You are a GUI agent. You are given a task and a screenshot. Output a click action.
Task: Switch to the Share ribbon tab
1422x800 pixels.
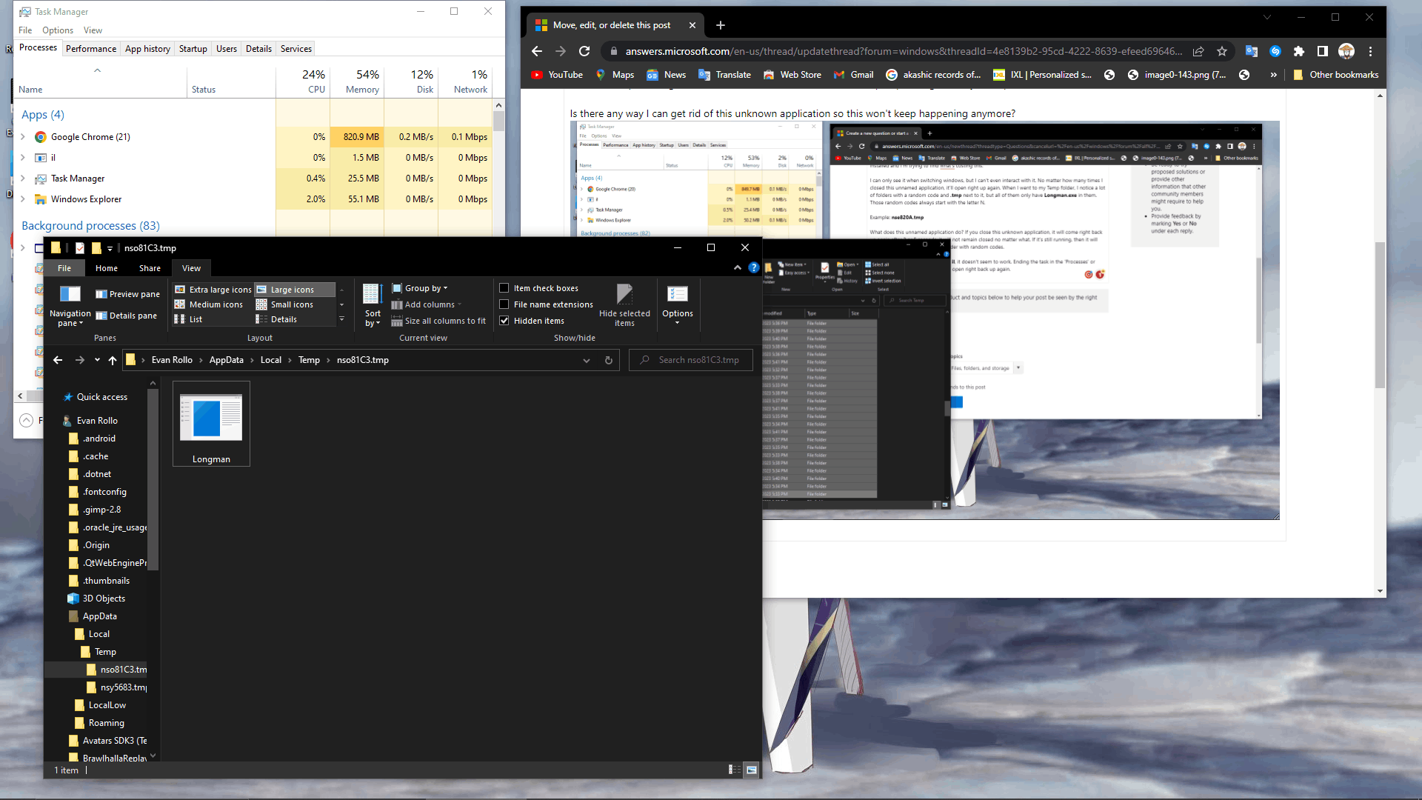(150, 268)
